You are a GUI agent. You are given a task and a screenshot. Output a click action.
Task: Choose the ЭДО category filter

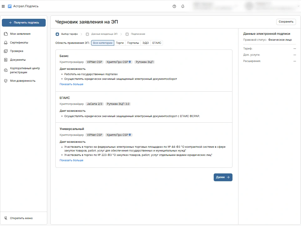[x=145, y=43]
